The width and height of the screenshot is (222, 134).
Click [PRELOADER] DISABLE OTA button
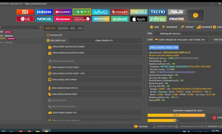click(94, 113)
